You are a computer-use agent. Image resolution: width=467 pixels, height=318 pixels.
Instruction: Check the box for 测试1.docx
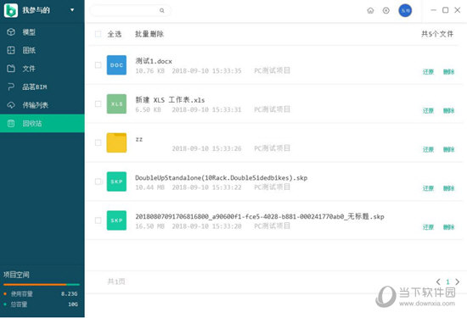[98, 64]
